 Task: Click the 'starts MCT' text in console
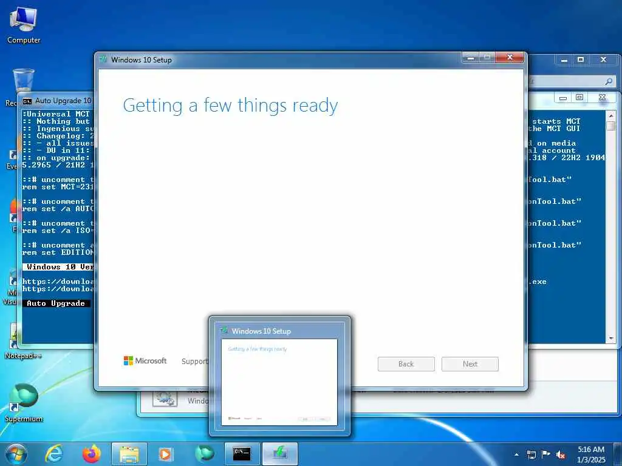point(556,121)
